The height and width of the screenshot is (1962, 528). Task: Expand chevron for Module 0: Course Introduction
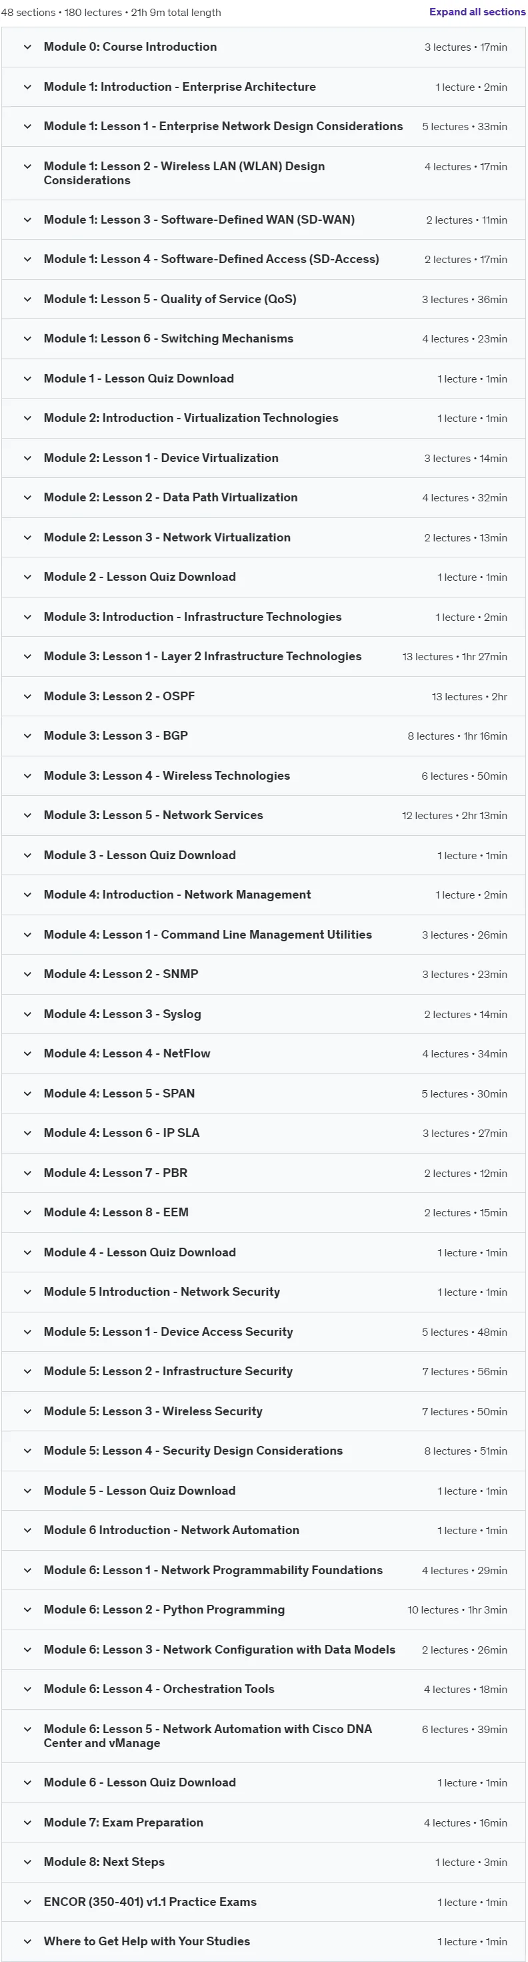(27, 47)
